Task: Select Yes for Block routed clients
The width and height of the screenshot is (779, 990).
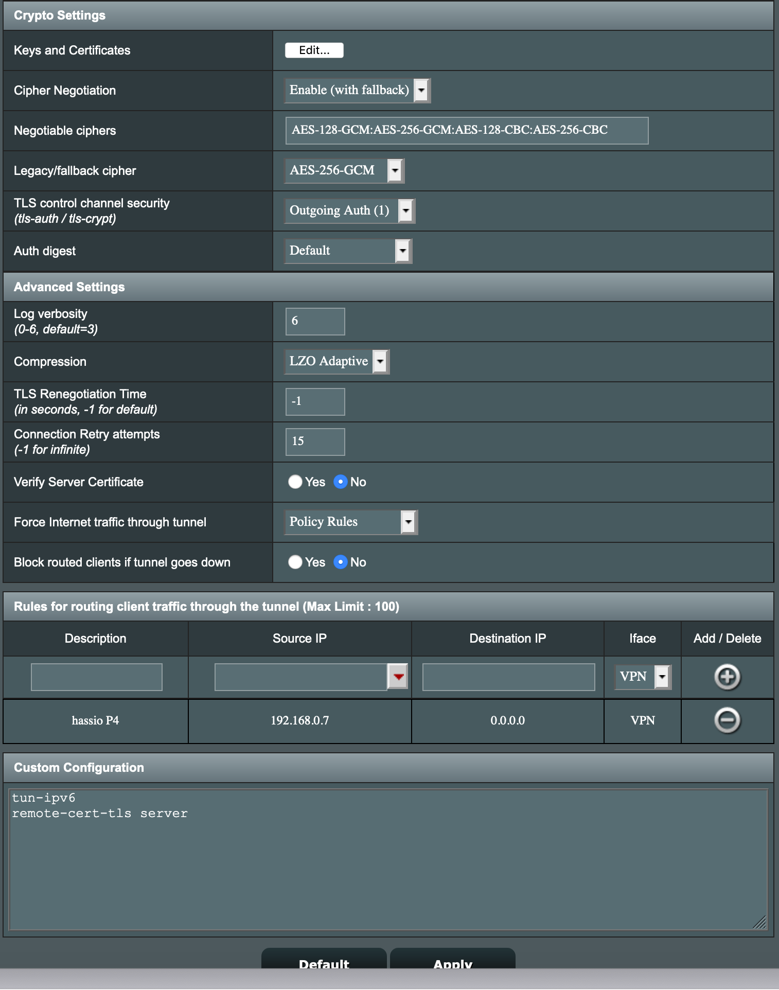Action: (295, 562)
